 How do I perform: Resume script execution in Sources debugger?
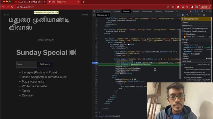(x=183, y=15)
